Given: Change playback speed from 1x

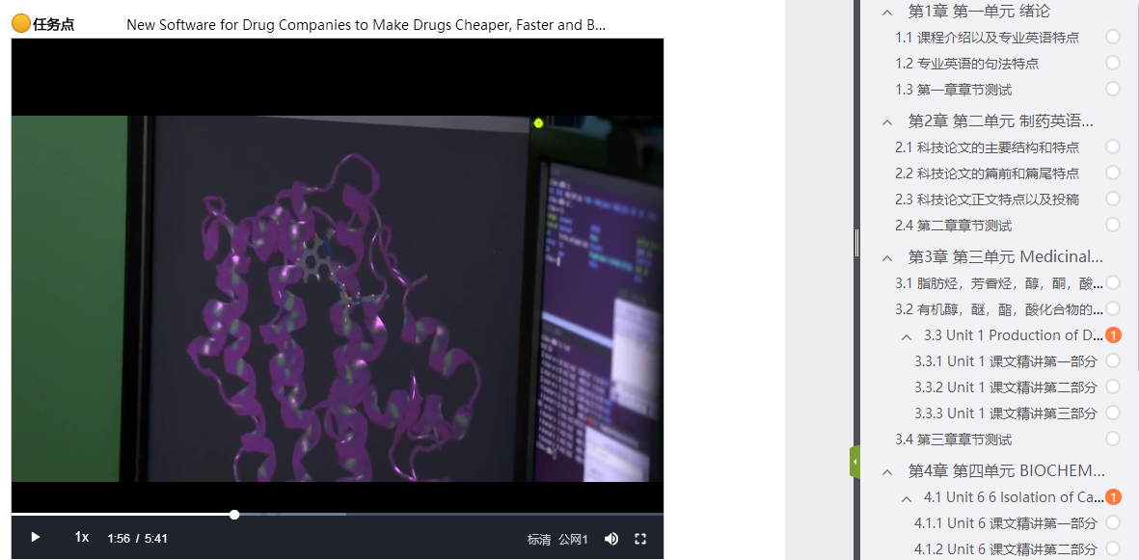Looking at the screenshot, I should coord(82,538).
